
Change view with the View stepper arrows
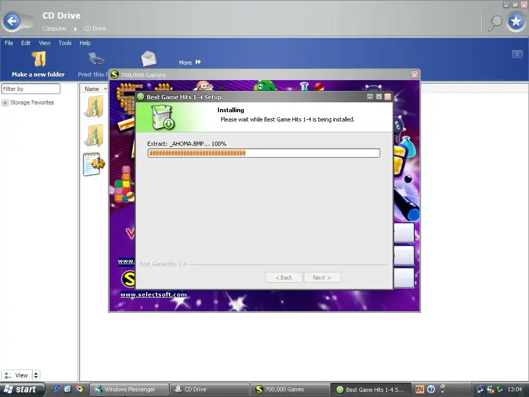click(x=36, y=375)
